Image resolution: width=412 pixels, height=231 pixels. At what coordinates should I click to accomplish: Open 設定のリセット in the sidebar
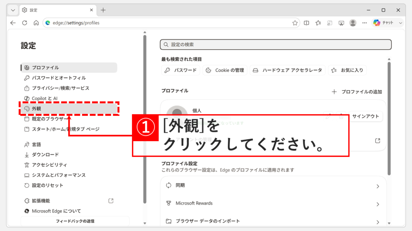69,185
